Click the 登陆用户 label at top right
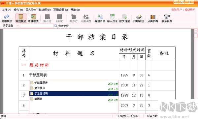Screen dimensions: 198x119 pyautogui.click(x=183, y=10)
